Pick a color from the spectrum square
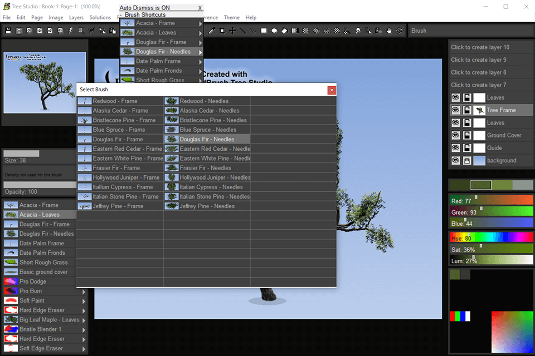The image size is (535, 356). (x=512, y=332)
